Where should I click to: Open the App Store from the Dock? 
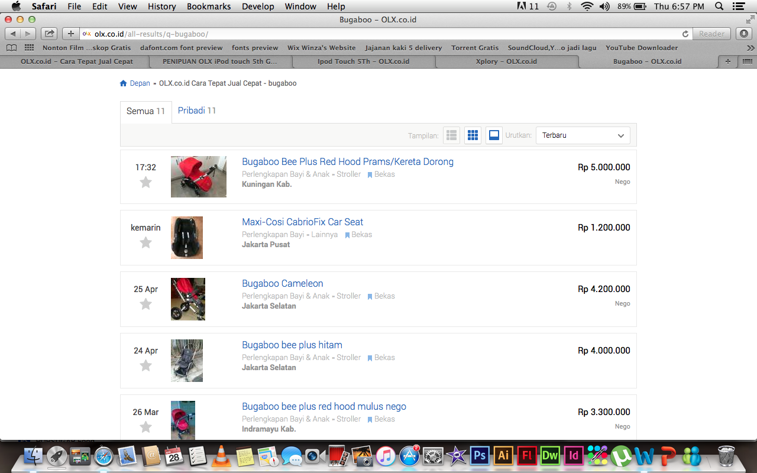pos(409,456)
